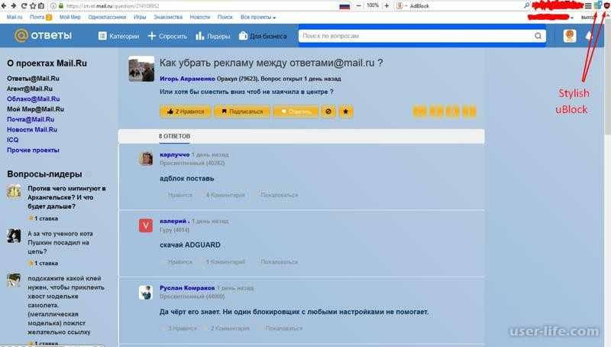Open Мой Мир in top navigation
Screen dimensions: 611x347
click(x=70, y=17)
